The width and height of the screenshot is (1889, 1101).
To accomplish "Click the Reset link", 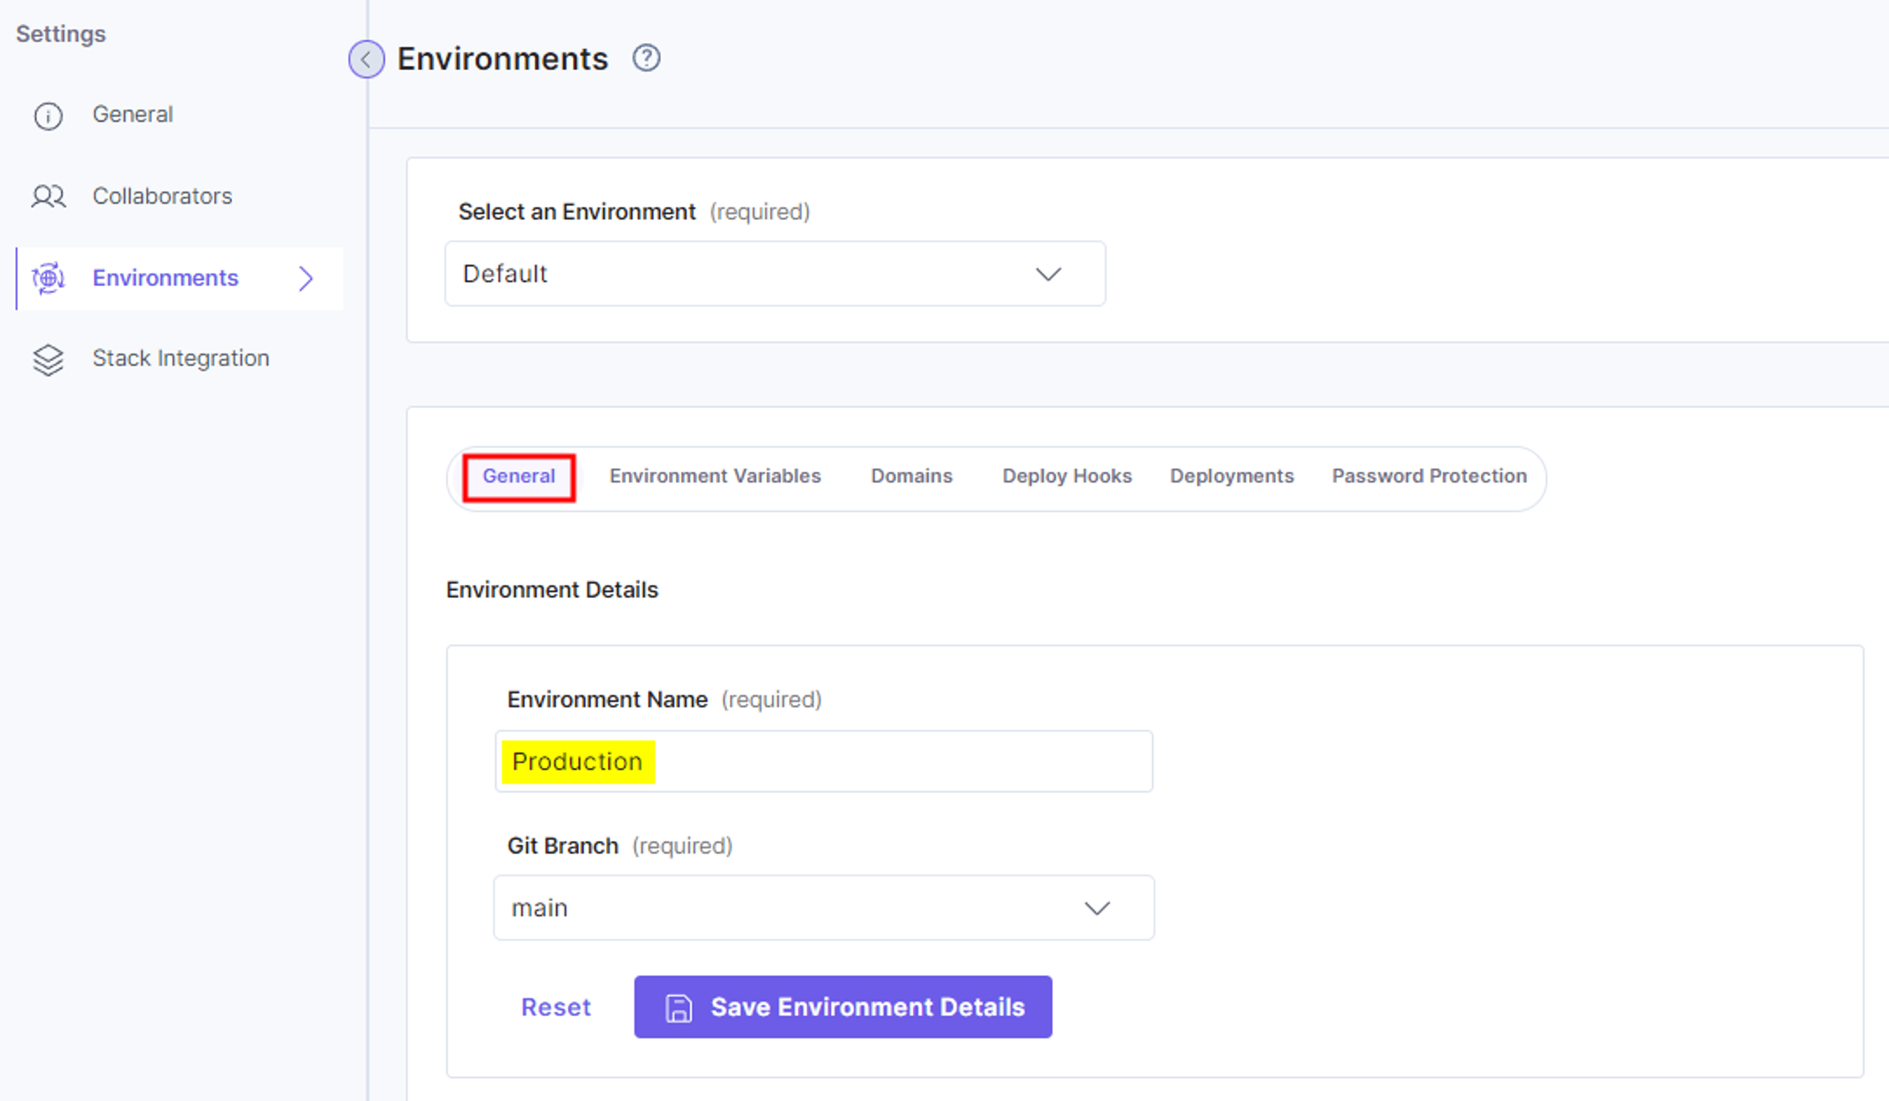I will (556, 1008).
